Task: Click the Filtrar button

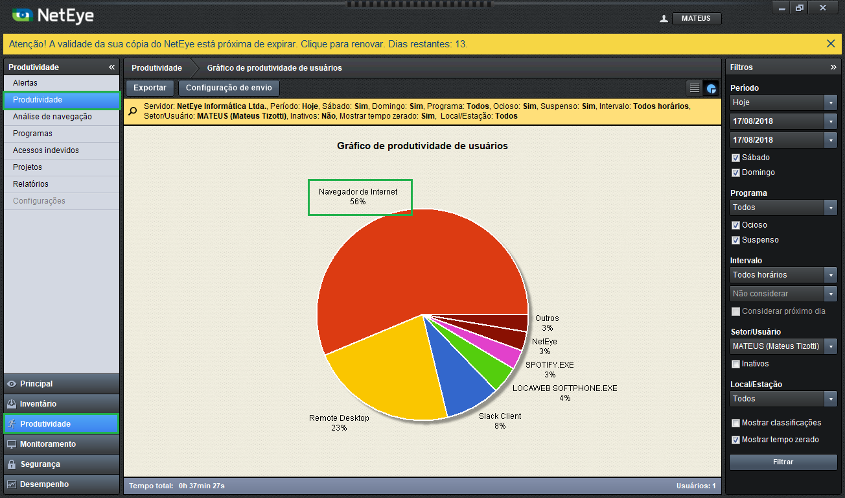Action: (x=783, y=462)
